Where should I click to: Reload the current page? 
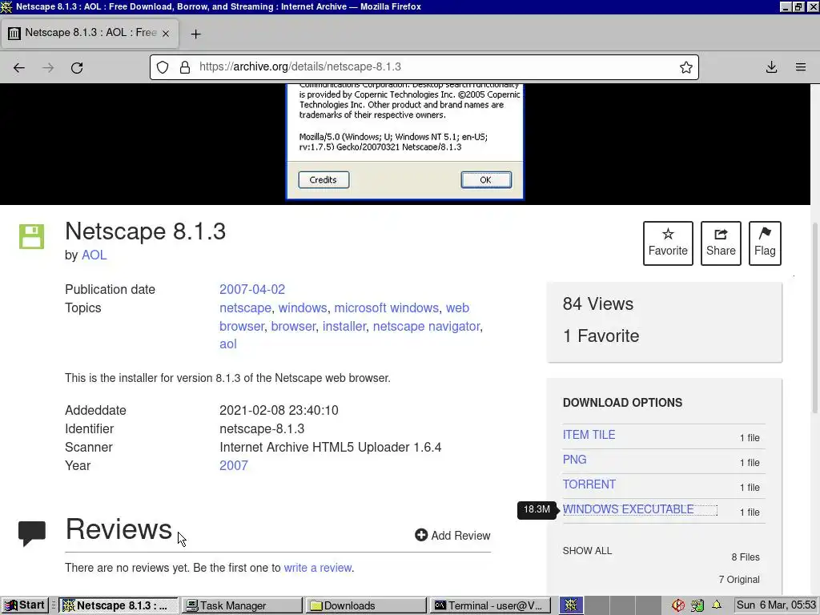point(77,67)
